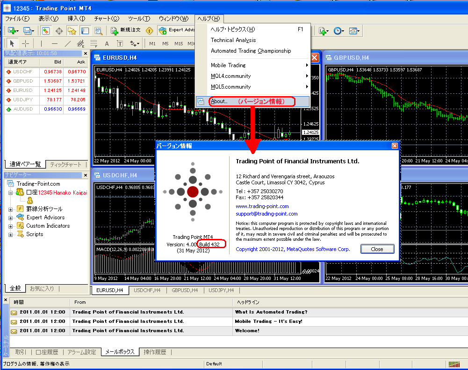Switch chart to M5 timeframe
The image size is (468, 370).
pos(166,43)
